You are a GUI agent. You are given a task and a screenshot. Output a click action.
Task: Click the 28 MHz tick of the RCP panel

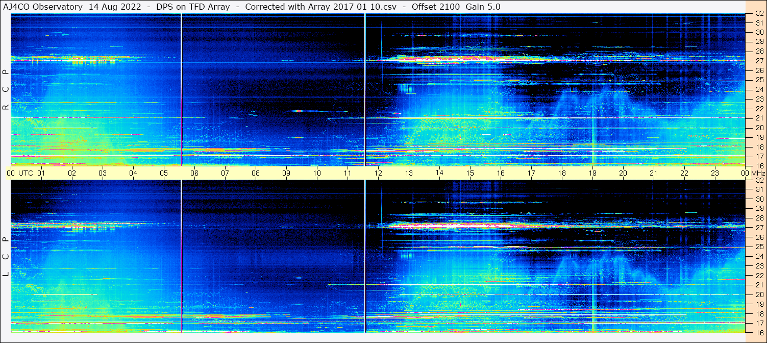point(759,51)
